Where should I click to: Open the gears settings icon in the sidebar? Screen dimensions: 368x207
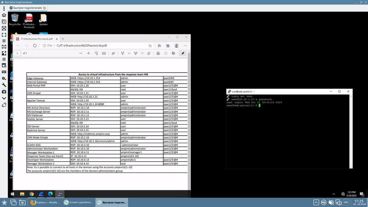(4, 78)
